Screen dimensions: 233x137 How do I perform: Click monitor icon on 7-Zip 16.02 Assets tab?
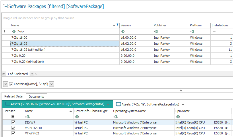(8, 104)
